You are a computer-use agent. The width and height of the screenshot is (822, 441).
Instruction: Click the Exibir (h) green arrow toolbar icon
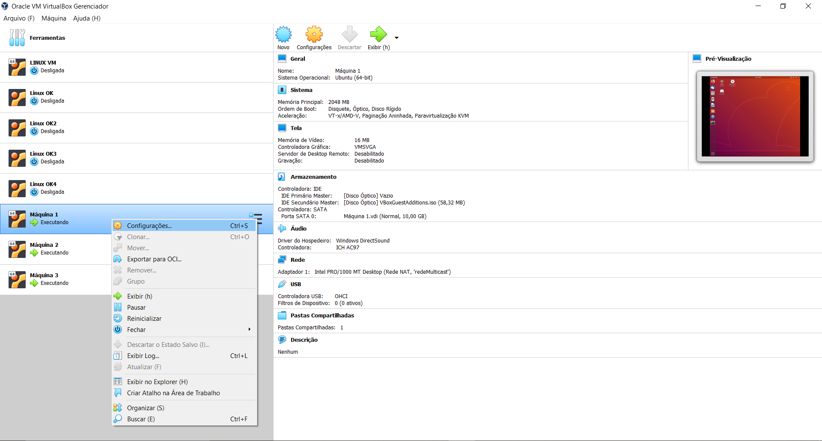coord(378,34)
